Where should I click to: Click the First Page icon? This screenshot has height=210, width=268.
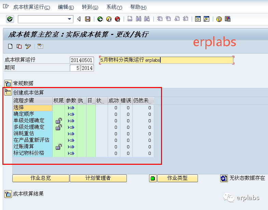[160, 18]
